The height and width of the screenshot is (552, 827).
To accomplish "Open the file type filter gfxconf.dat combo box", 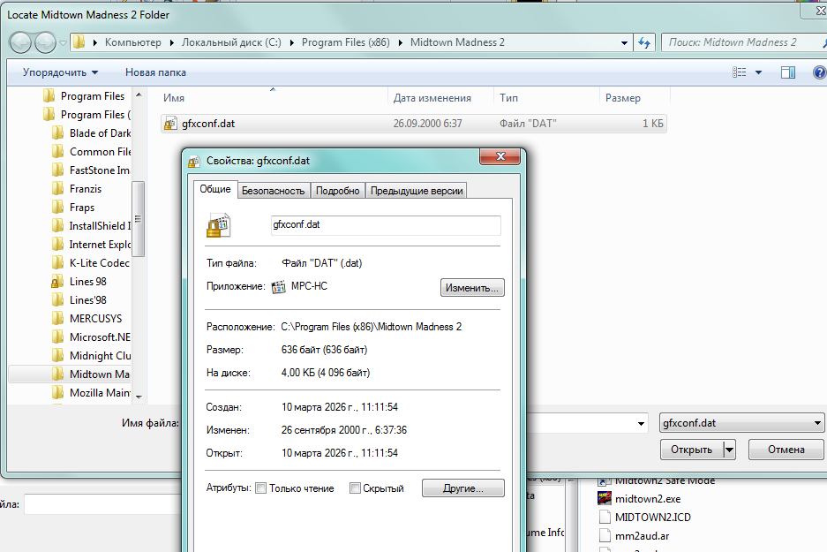I will [x=741, y=423].
